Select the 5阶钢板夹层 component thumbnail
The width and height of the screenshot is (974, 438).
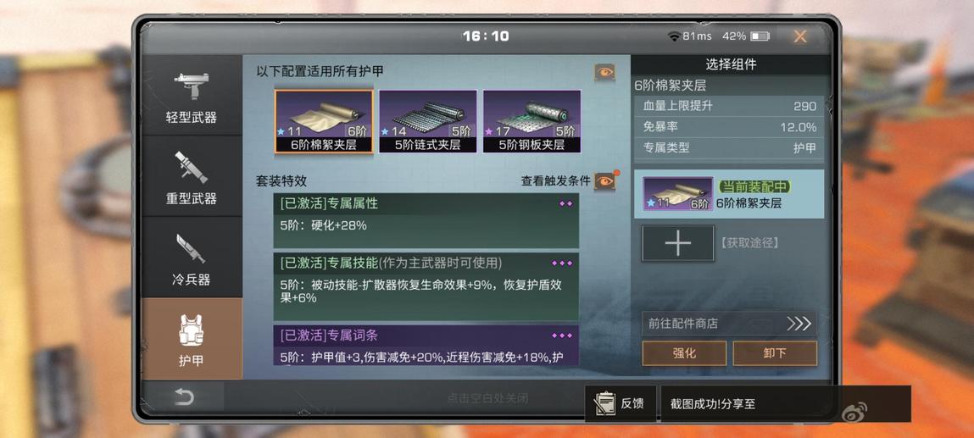[x=532, y=122]
